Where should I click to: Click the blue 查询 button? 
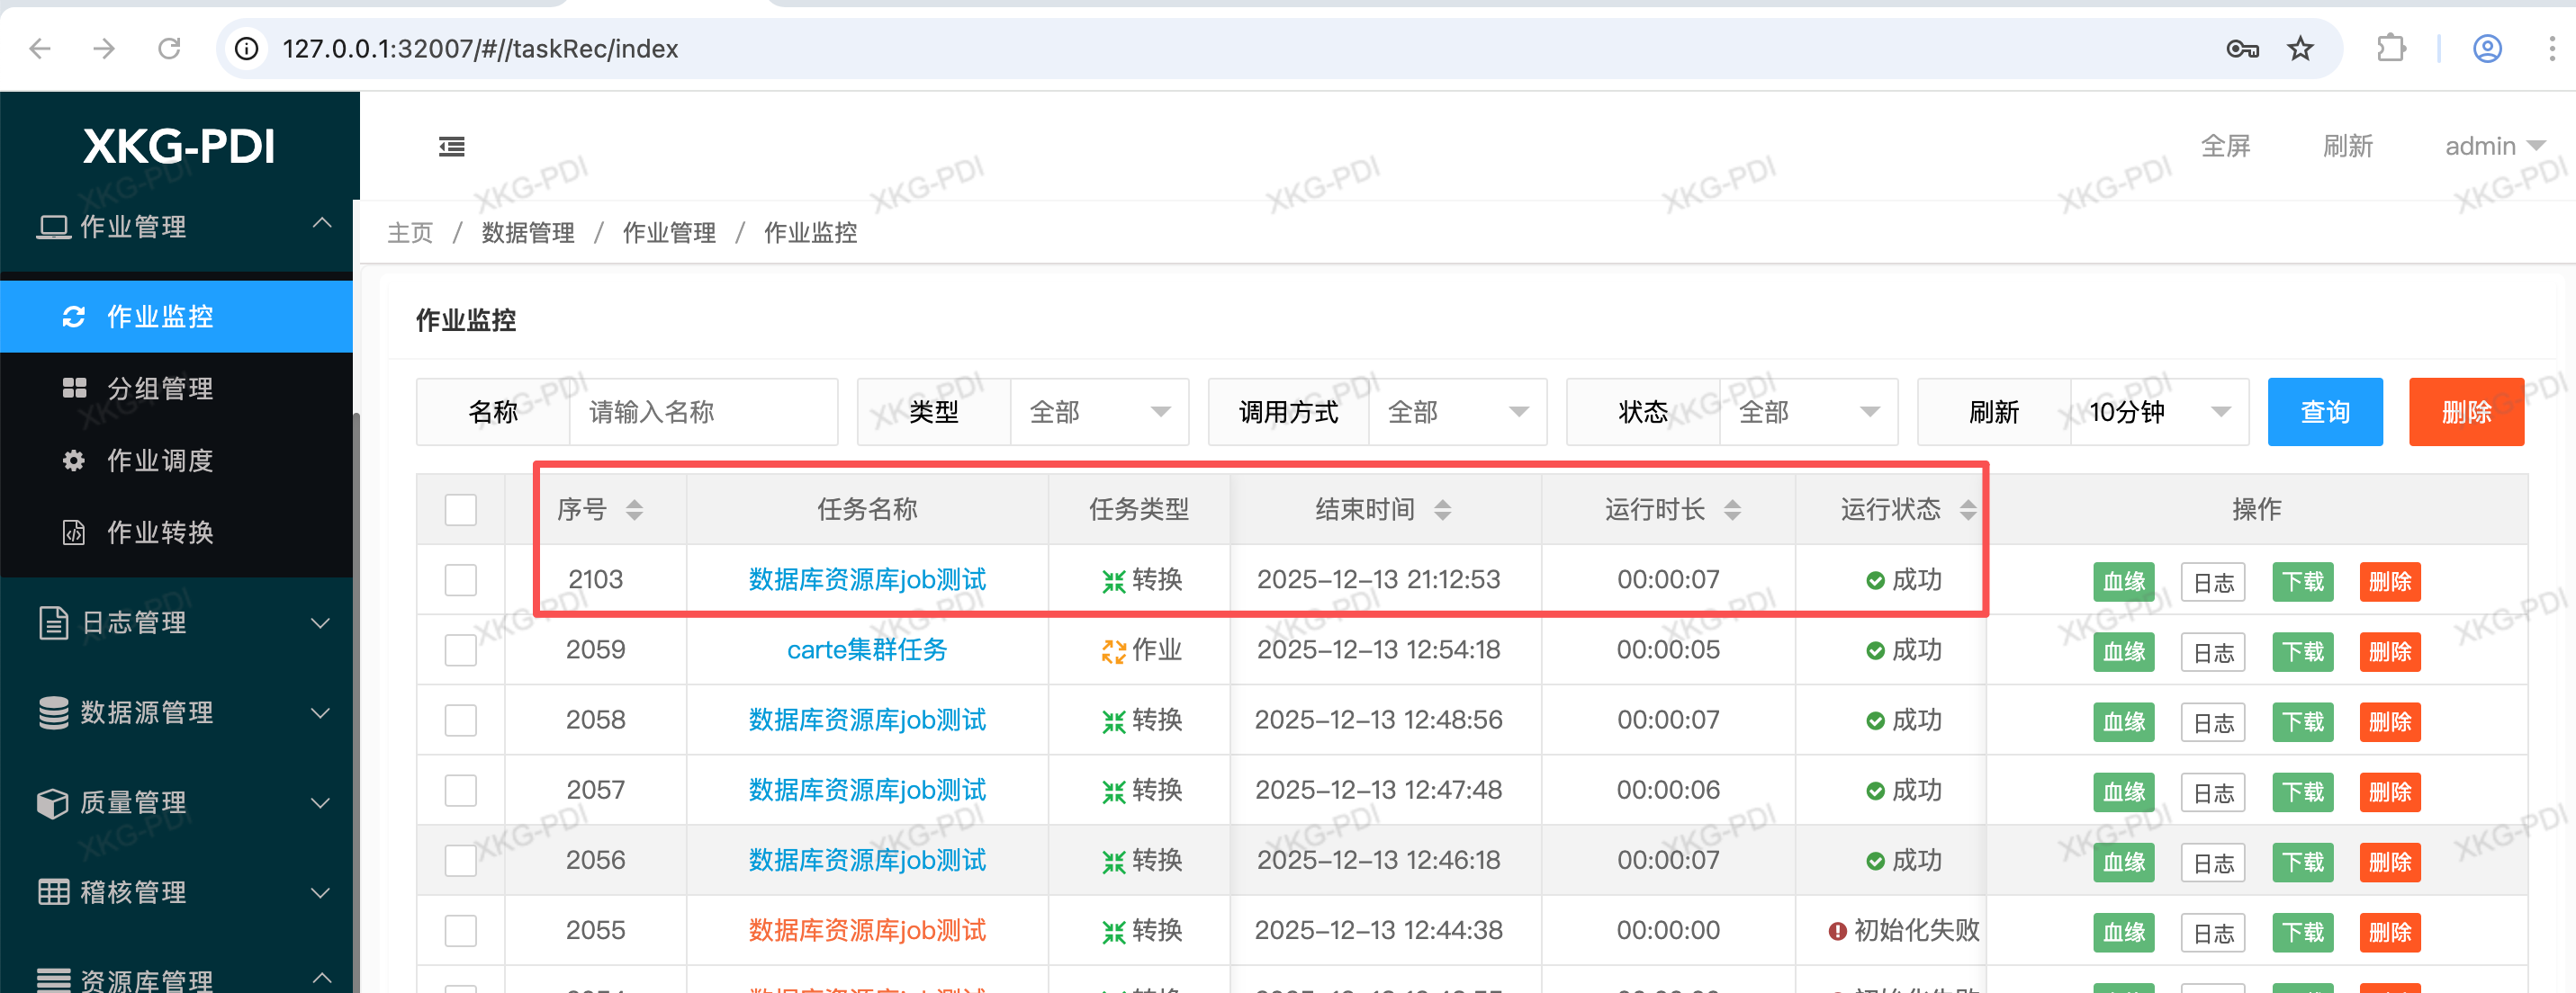(2324, 412)
